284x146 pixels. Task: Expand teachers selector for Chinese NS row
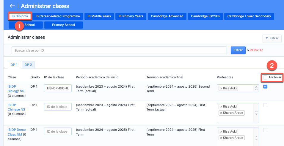tap(256, 113)
